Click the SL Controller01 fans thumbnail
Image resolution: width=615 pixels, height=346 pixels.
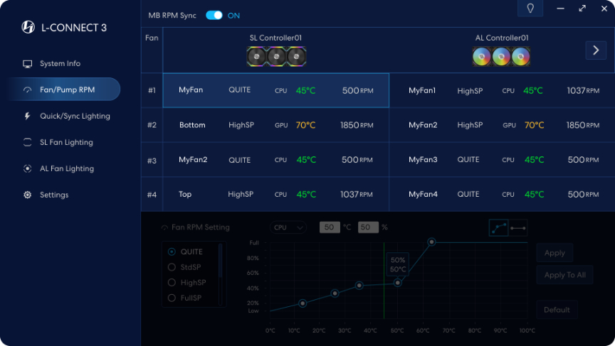coord(276,56)
